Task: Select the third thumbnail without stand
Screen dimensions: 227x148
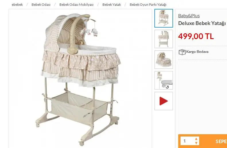Action: [164, 59]
